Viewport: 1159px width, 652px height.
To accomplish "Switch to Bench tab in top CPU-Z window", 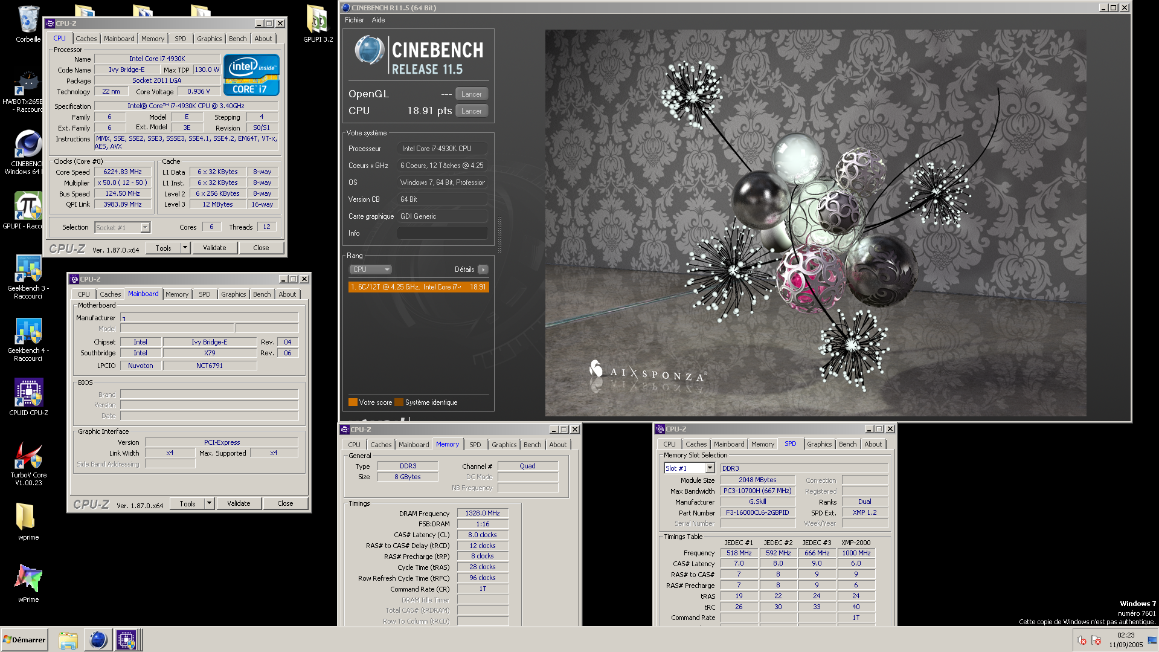I will [x=237, y=39].
